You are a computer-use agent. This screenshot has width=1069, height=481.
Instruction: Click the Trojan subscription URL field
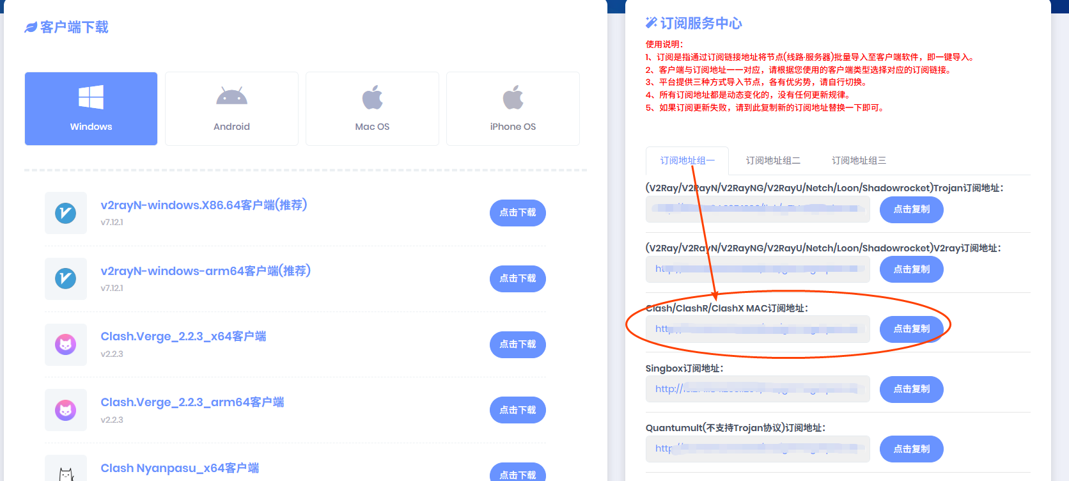(x=758, y=209)
